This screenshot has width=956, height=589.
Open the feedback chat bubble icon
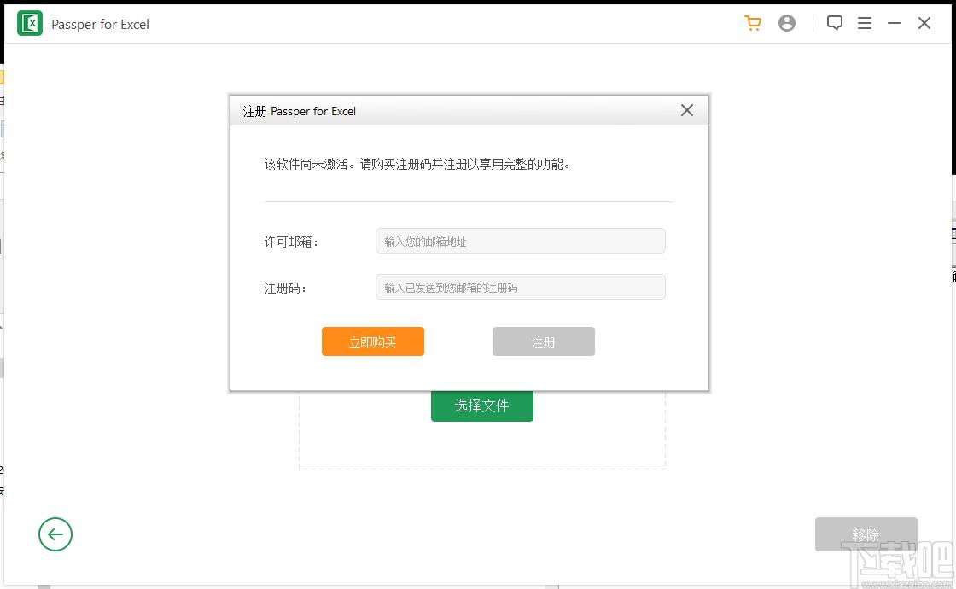pyautogui.click(x=835, y=23)
